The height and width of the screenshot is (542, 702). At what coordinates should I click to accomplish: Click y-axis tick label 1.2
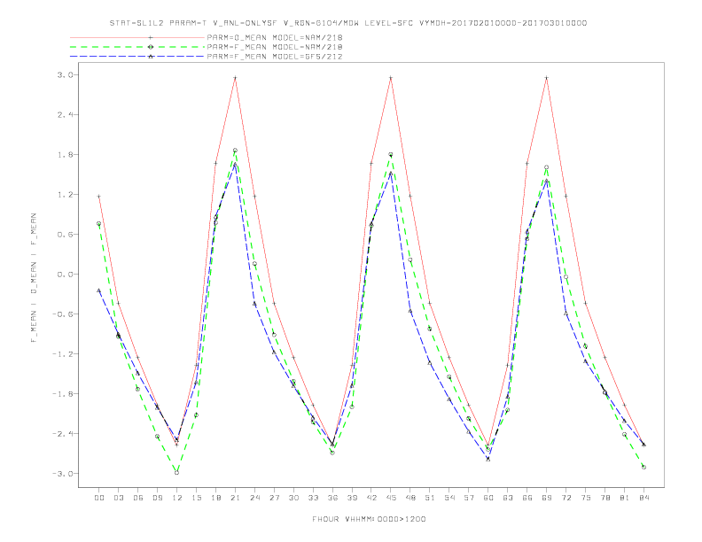[64, 195]
